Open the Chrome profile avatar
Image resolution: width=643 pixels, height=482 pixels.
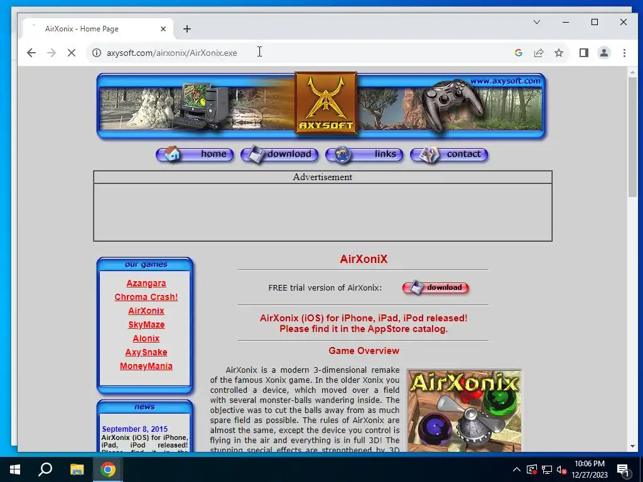pos(603,53)
